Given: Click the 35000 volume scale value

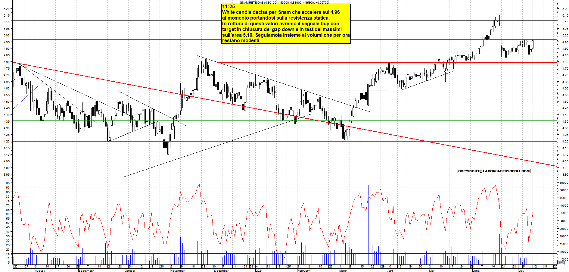Looking at the screenshot, I should (x=564, y=213).
